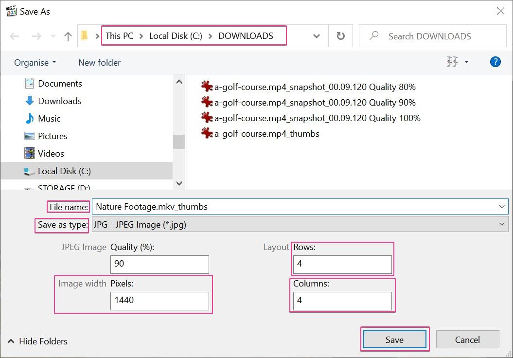Select Music in the sidebar
Screen dimensions: 513x358
[49, 118]
